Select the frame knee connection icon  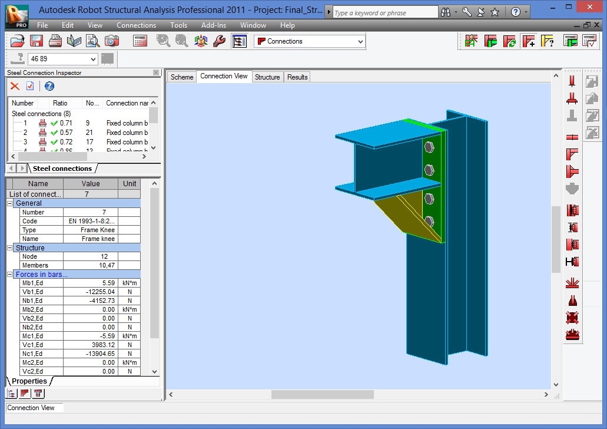[572, 154]
